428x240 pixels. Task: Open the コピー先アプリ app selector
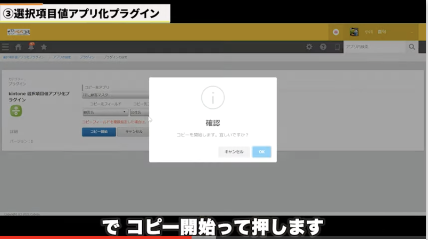tap(116, 96)
